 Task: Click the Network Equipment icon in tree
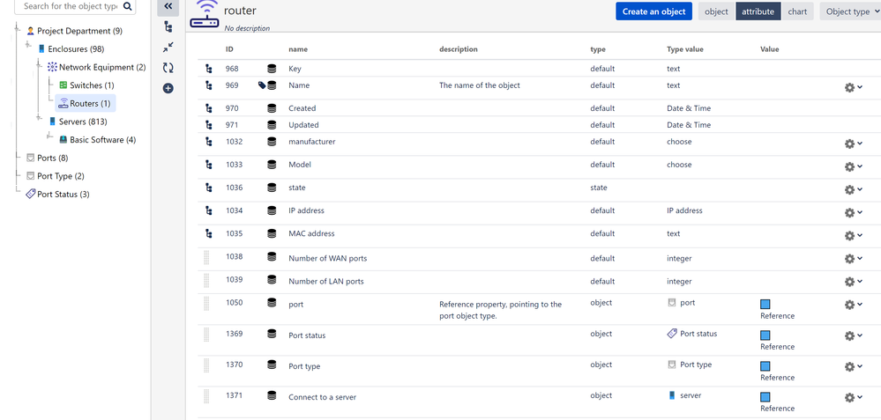click(x=52, y=67)
